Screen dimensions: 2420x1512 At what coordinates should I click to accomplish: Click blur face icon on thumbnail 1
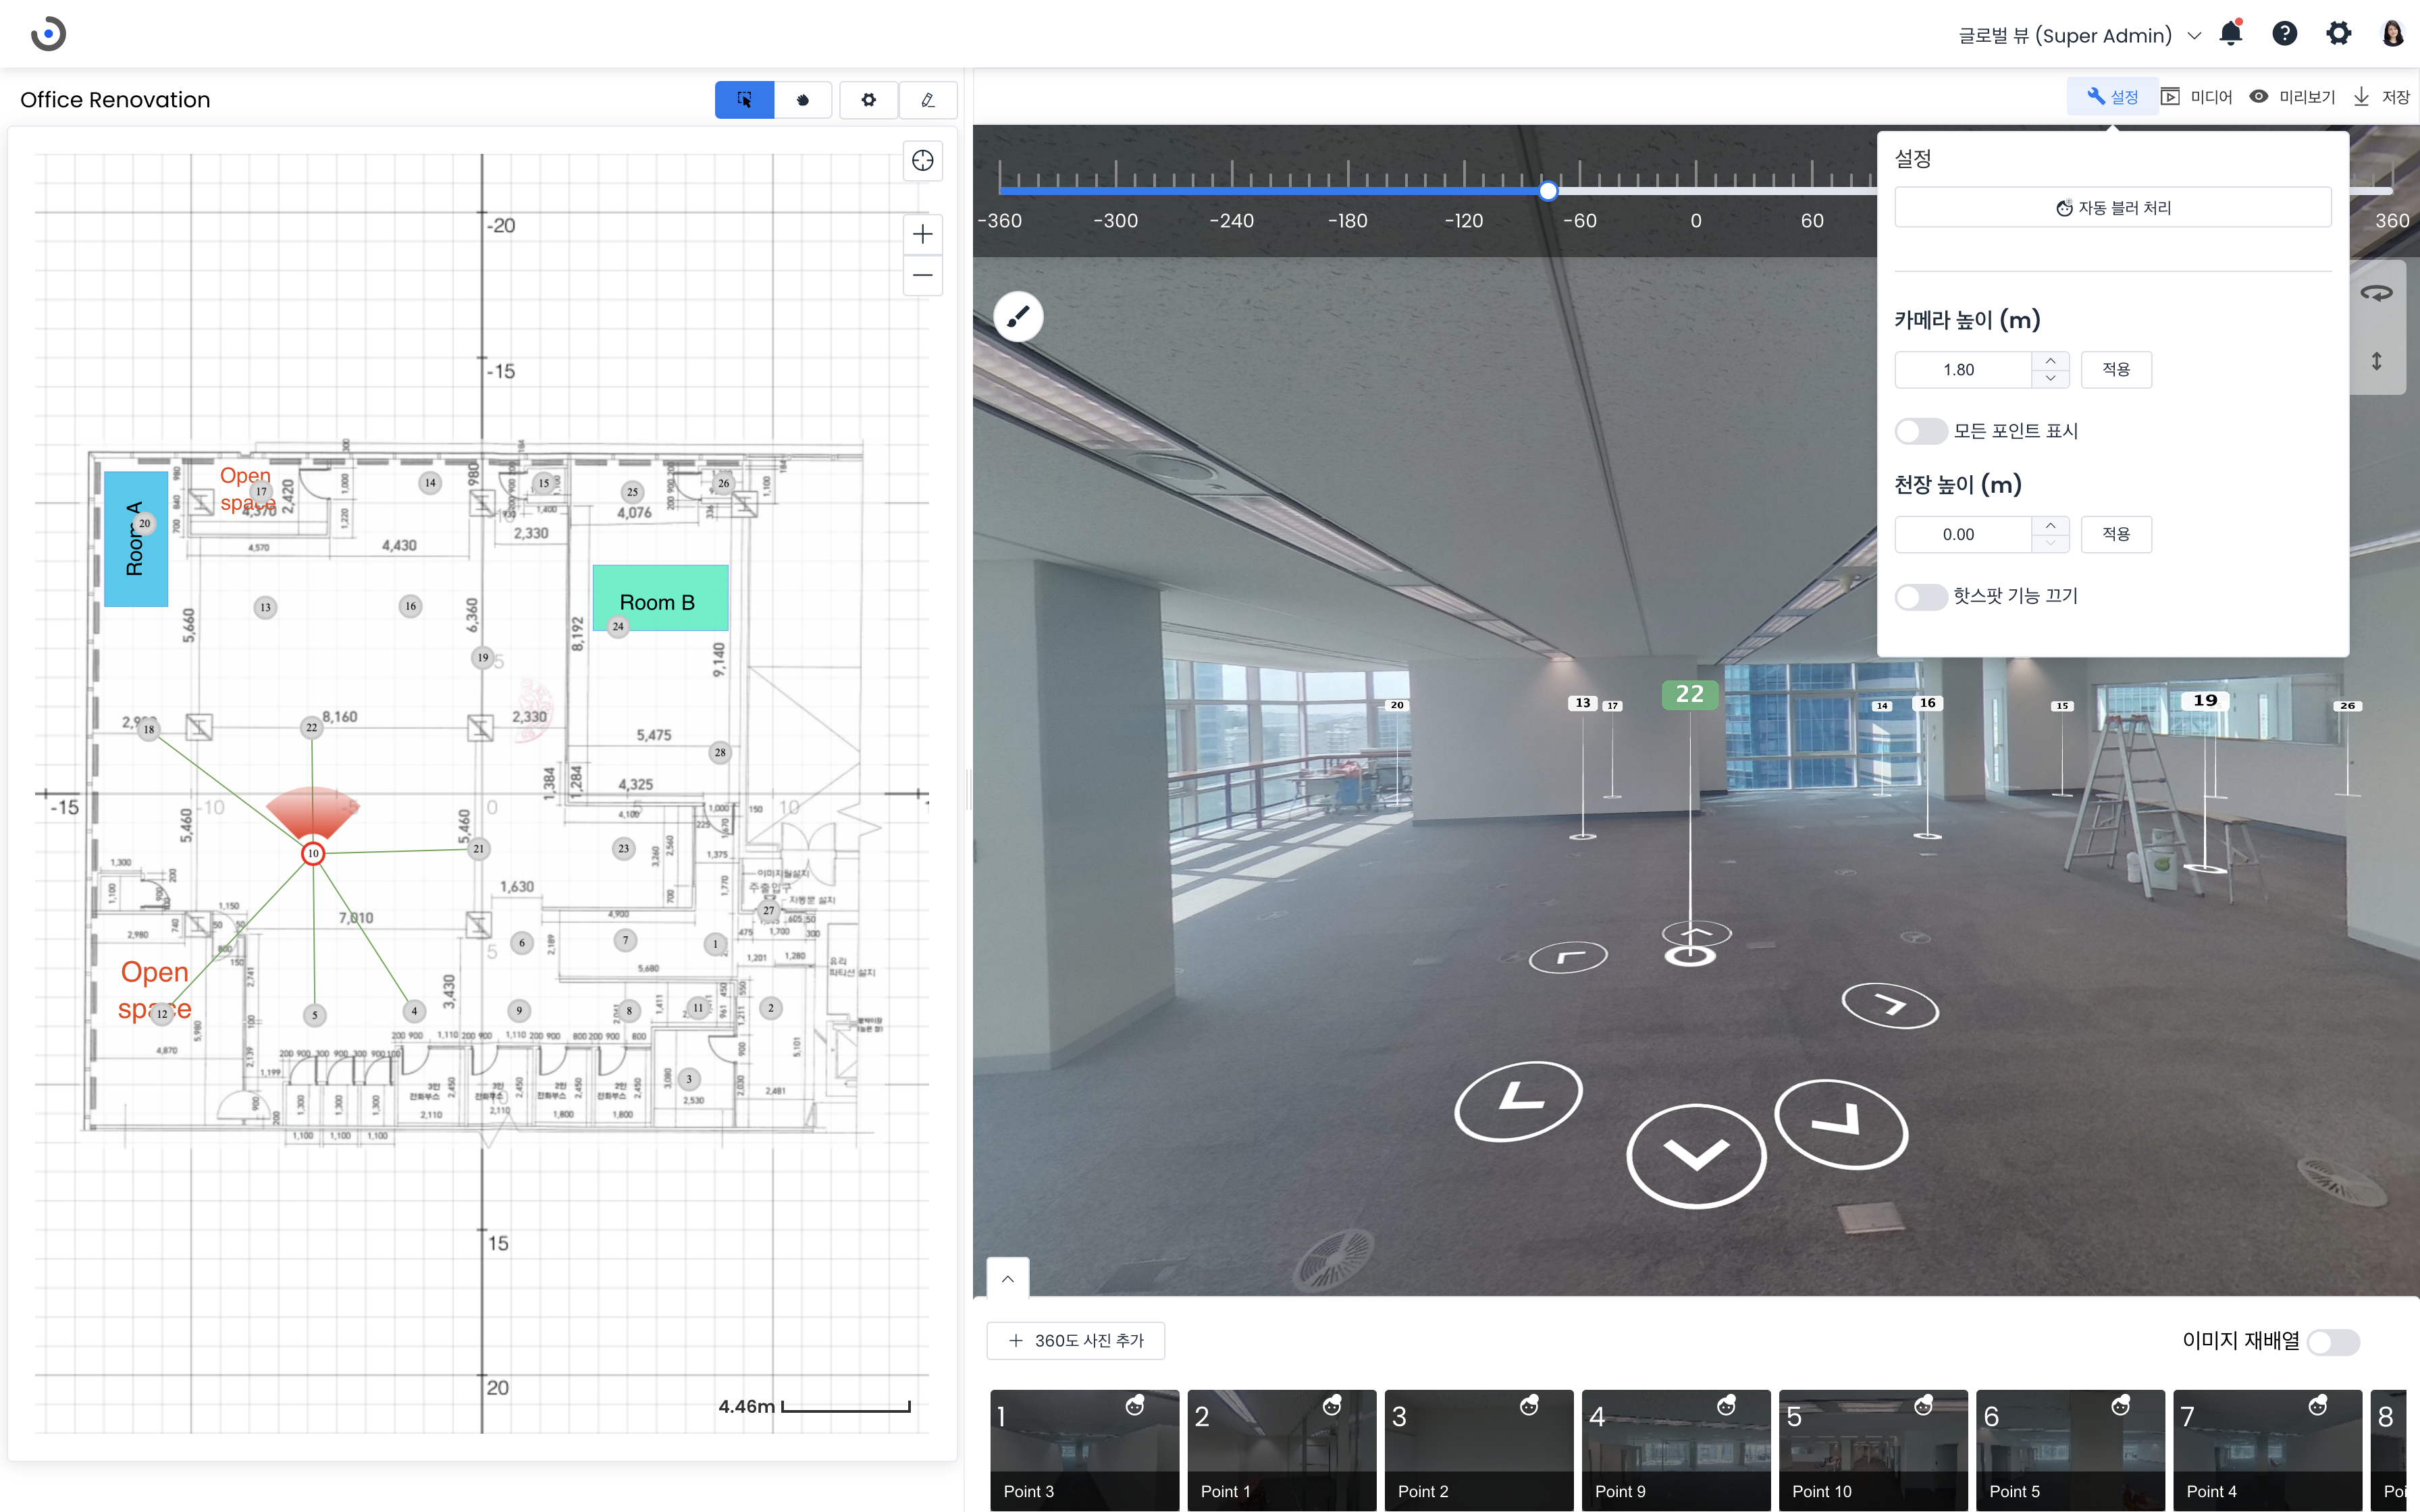pos(1135,1406)
